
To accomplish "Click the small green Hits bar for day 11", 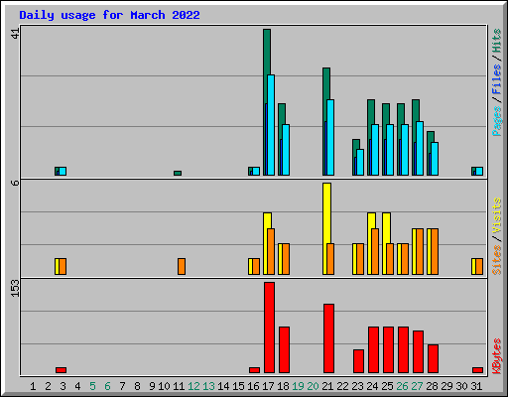I will click(178, 173).
